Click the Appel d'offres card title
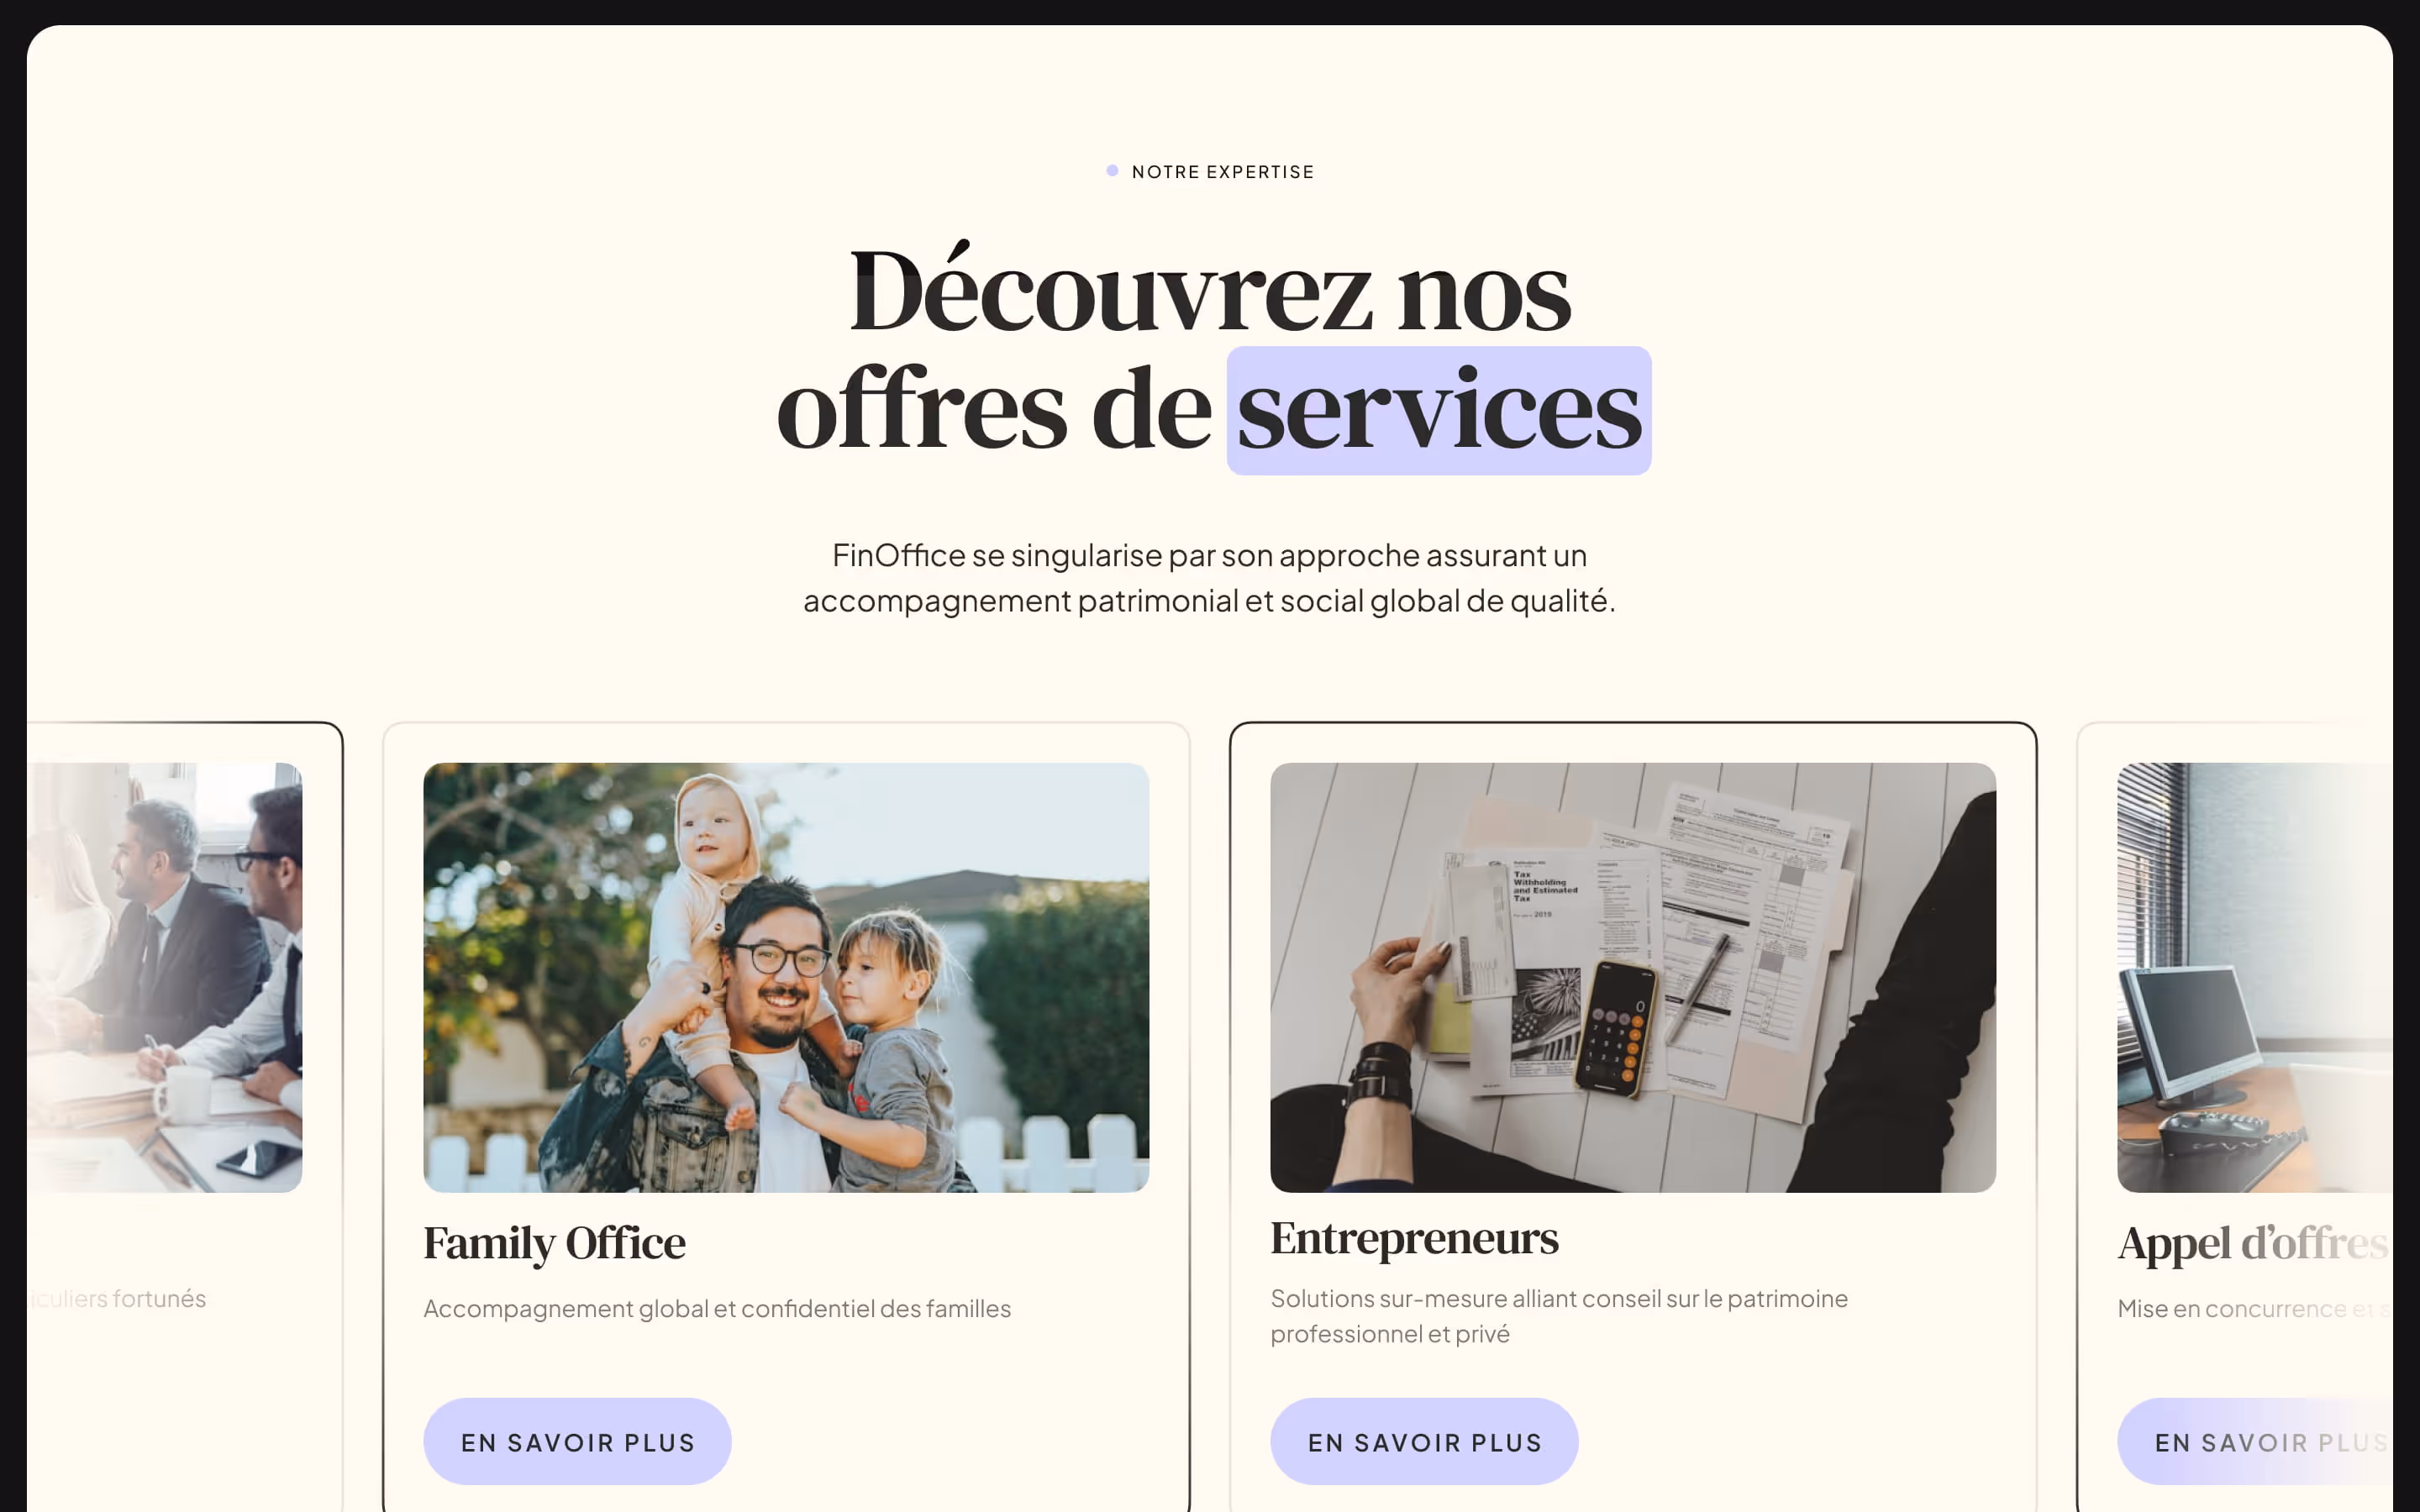This screenshot has height=1512, width=2420. pyautogui.click(x=2253, y=1243)
